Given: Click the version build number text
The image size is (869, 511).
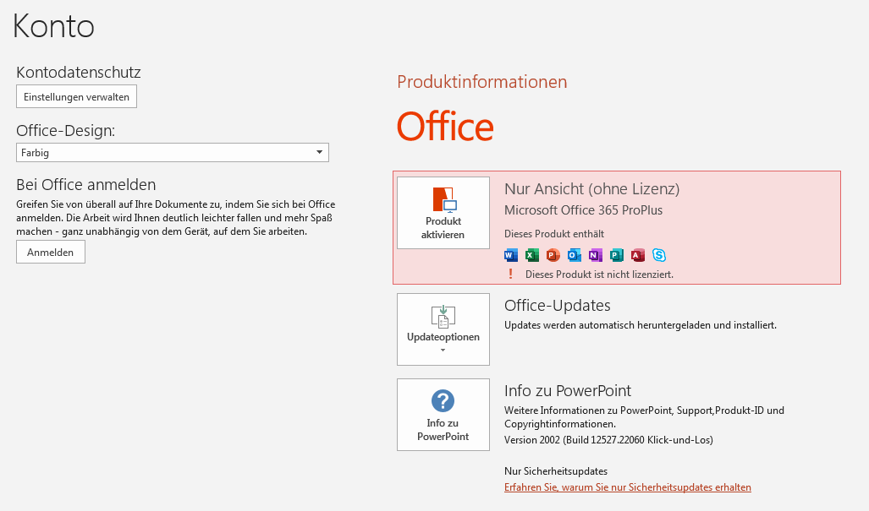Looking at the screenshot, I should tap(608, 440).
